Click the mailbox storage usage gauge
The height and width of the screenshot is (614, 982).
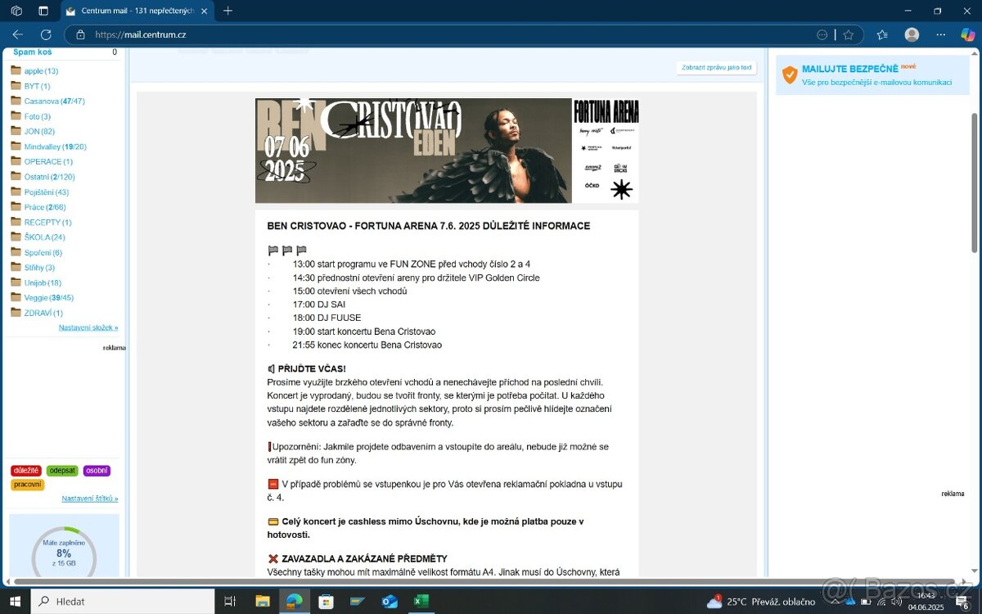[x=64, y=553]
